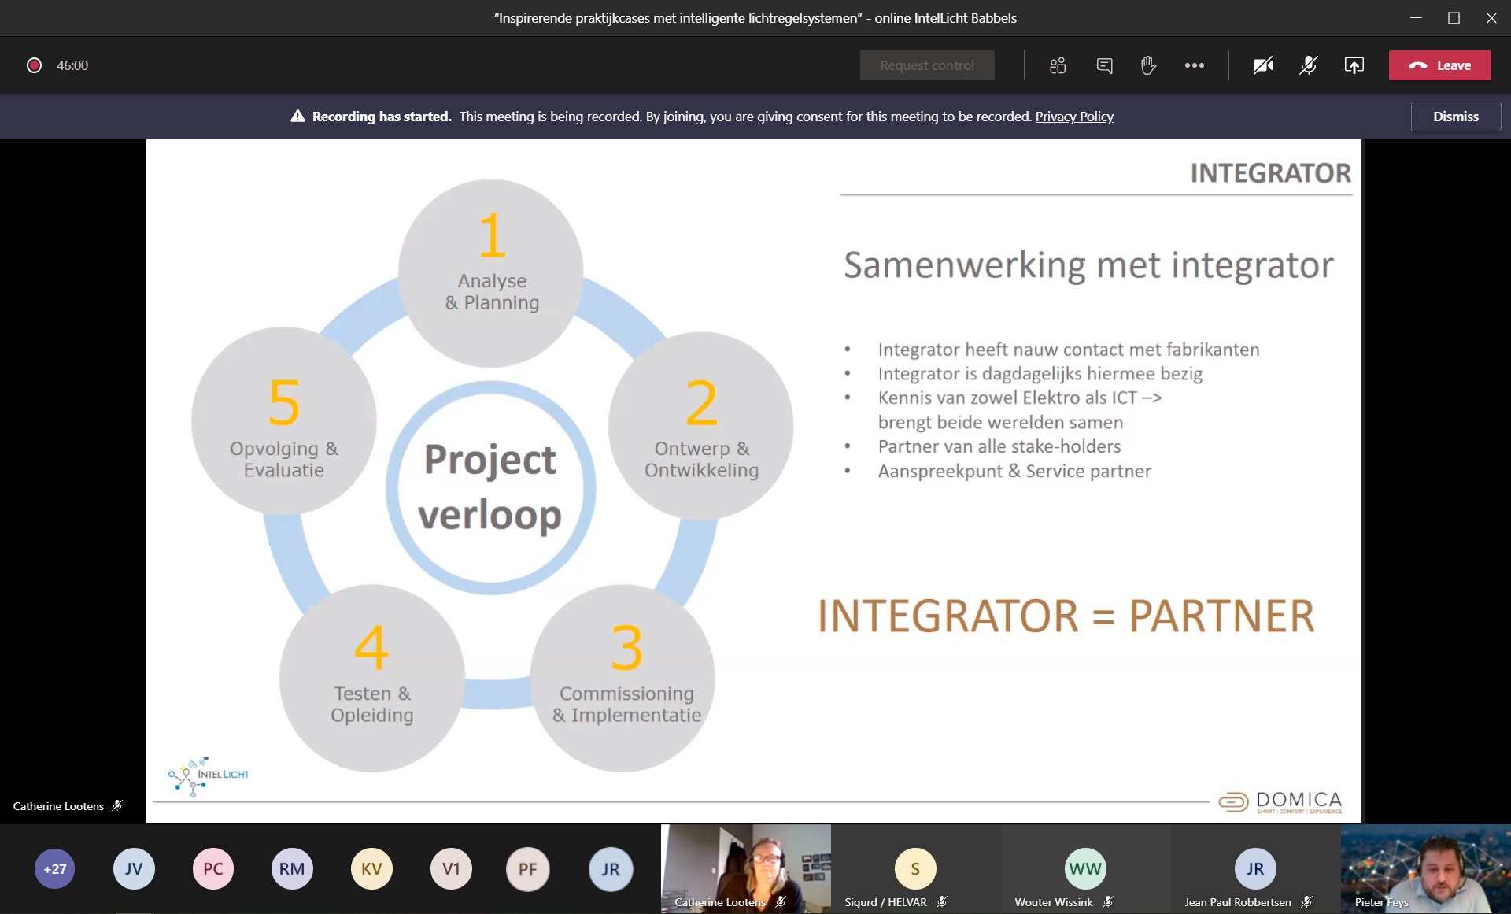This screenshot has height=914, width=1511.
Task: Click the recording warning triangle icon
Action: pos(297,117)
